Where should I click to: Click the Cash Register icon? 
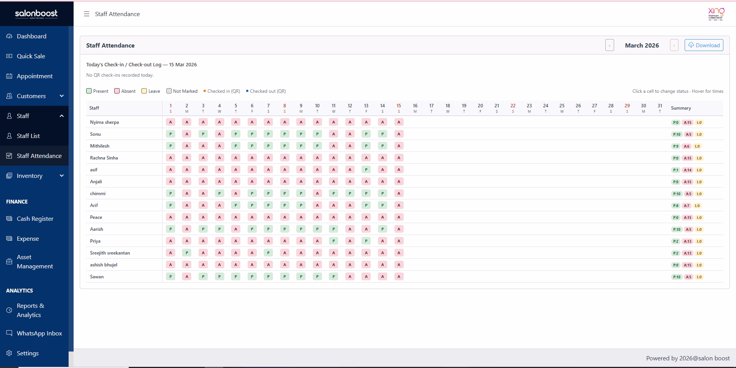(9, 219)
